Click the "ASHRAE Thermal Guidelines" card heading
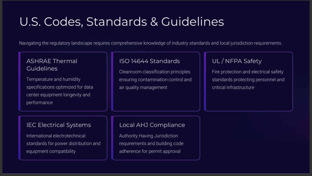Image resolution: width=312 pixels, height=176 pixels. [x=52, y=65]
